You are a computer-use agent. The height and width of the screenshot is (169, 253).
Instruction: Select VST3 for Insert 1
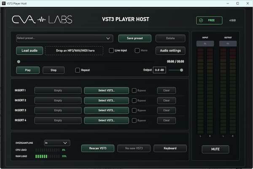(x=107, y=90)
